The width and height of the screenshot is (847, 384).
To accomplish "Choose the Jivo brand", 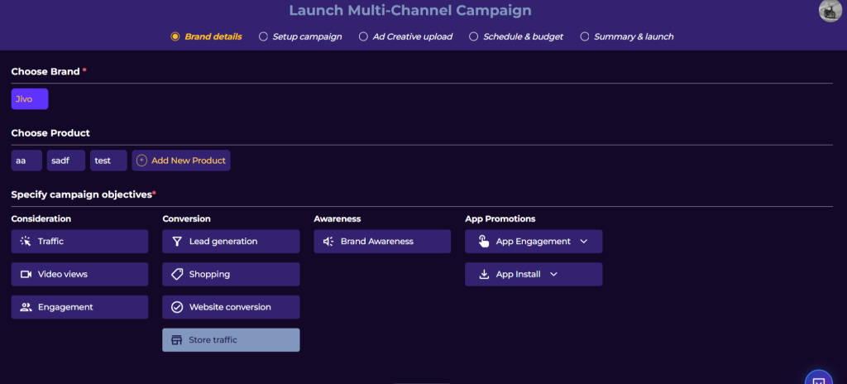I will pos(30,99).
